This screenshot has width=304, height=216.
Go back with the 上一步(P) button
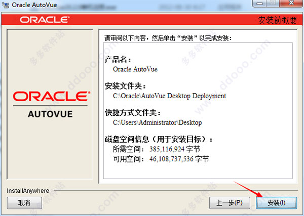click(x=230, y=203)
